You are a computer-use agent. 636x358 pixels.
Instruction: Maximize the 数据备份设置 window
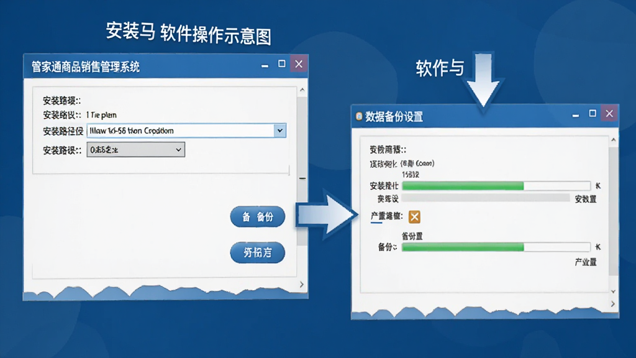(x=593, y=114)
